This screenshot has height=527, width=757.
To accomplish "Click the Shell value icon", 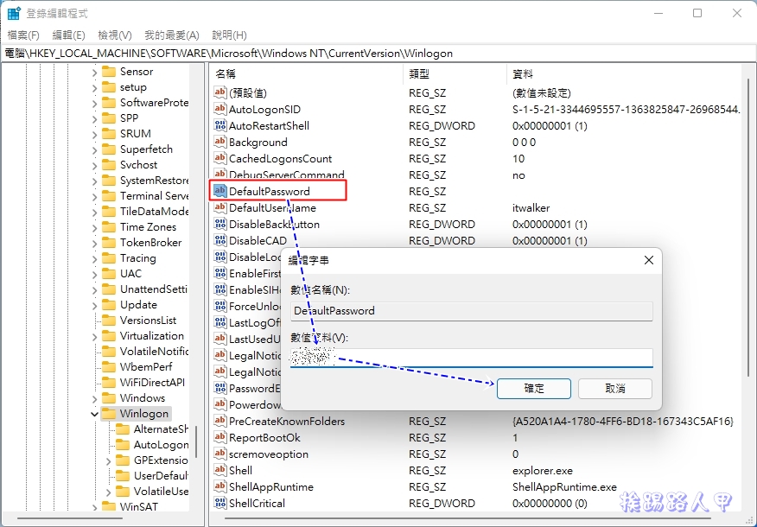I will coord(220,470).
